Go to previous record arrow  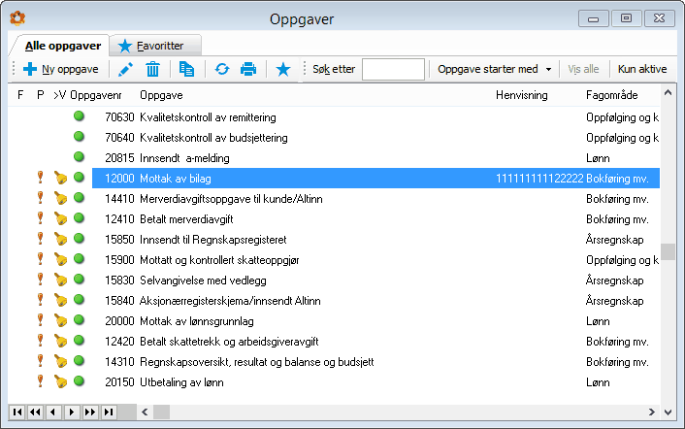tap(53, 412)
